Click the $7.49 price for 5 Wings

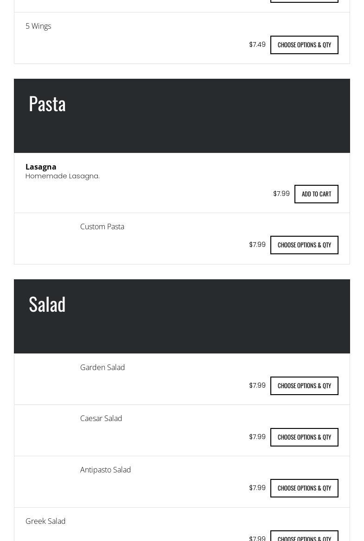(257, 44)
